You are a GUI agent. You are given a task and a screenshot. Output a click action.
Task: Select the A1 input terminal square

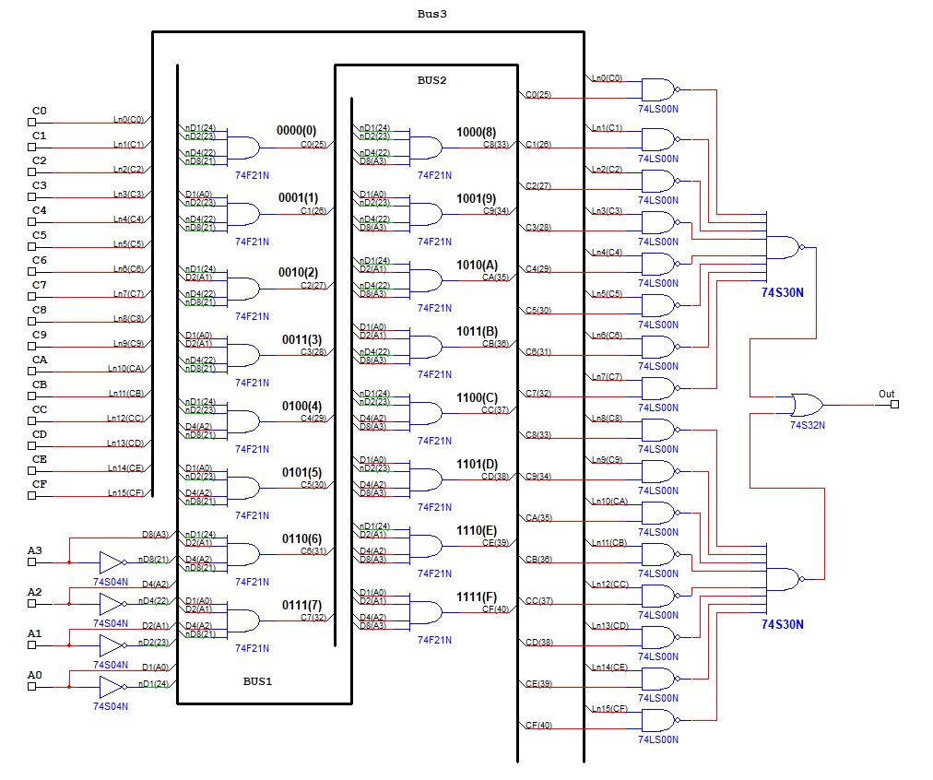[32, 645]
